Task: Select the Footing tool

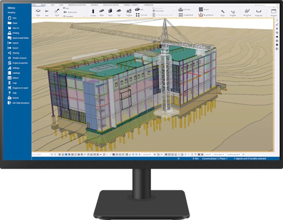Action: (129, 13)
